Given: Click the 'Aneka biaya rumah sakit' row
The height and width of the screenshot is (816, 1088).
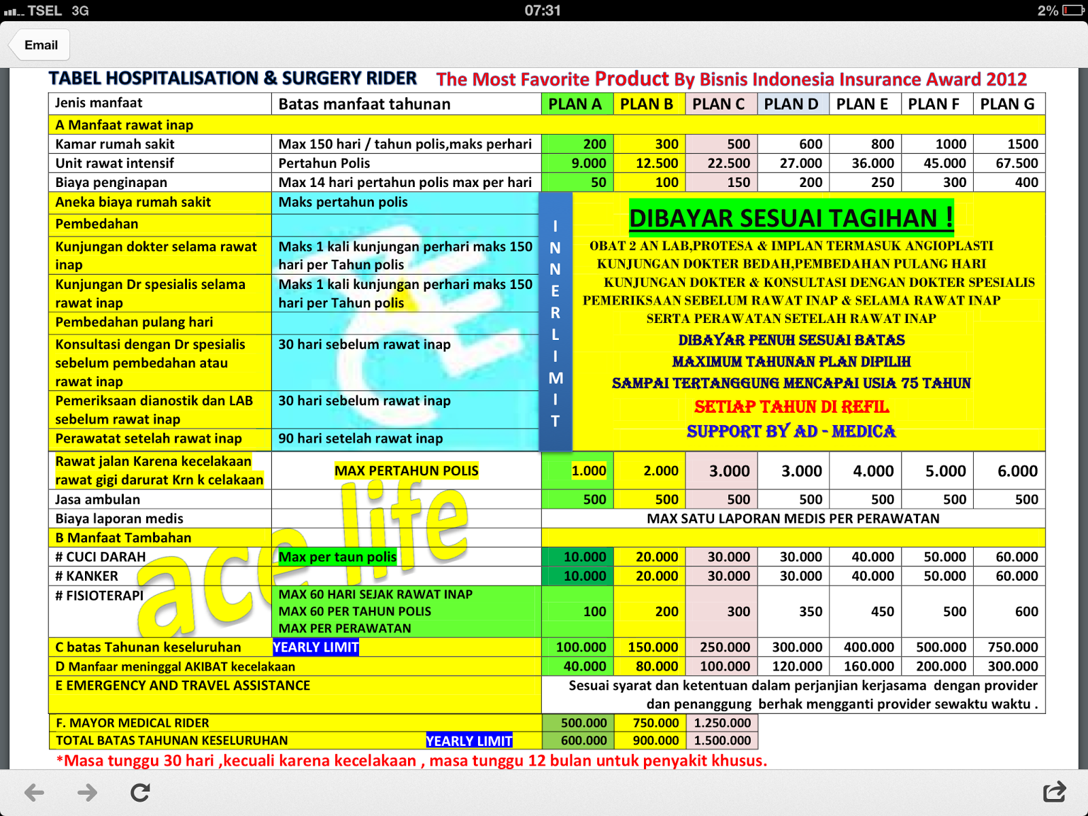Looking at the screenshot, I should pyautogui.click(x=160, y=202).
